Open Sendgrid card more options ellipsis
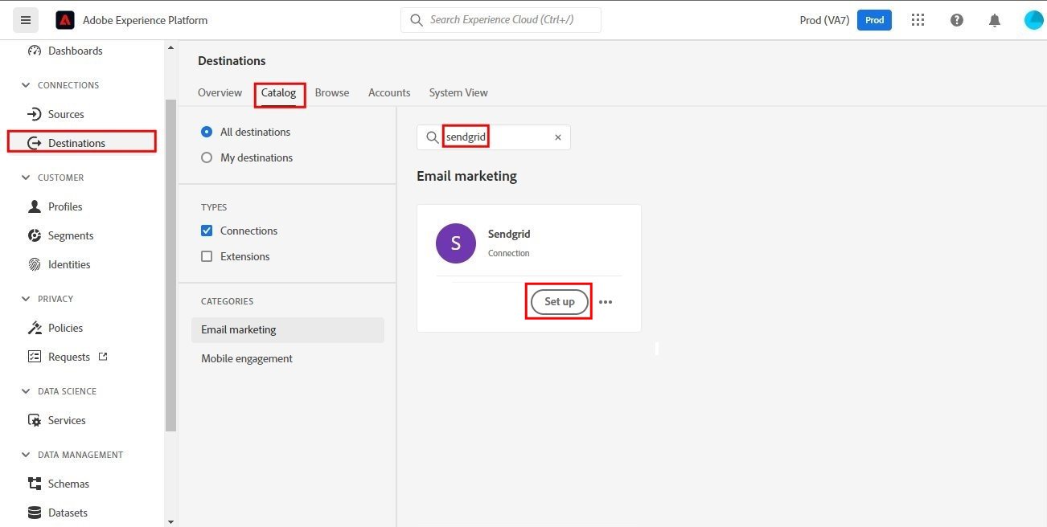The height and width of the screenshot is (527, 1047). point(606,302)
